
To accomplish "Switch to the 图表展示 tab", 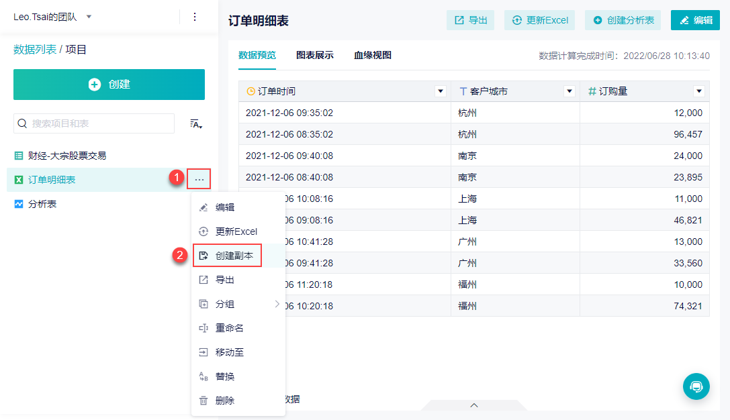I will pyautogui.click(x=315, y=55).
